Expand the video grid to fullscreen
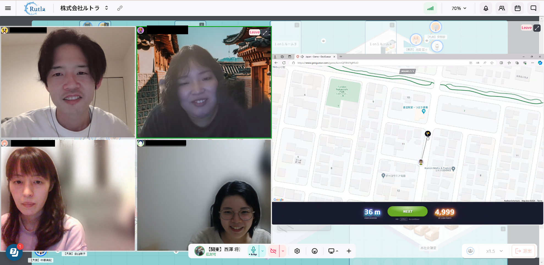 pyautogui.click(x=265, y=33)
